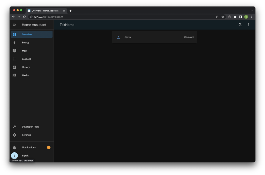The image size is (265, 175).
Task: Open the Chrome profile avatar S
Action: coord(246,17)
